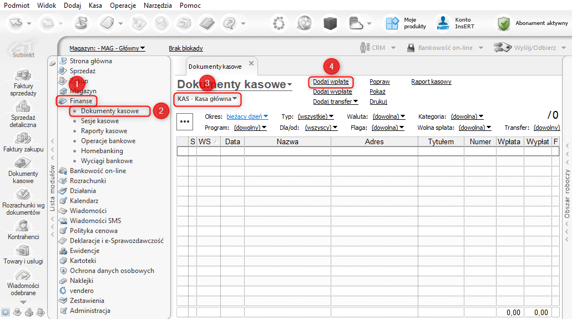Viewport: 572px width, 319px height.
Task: Open Rozrachunki module
Action: tap(88, 181)
